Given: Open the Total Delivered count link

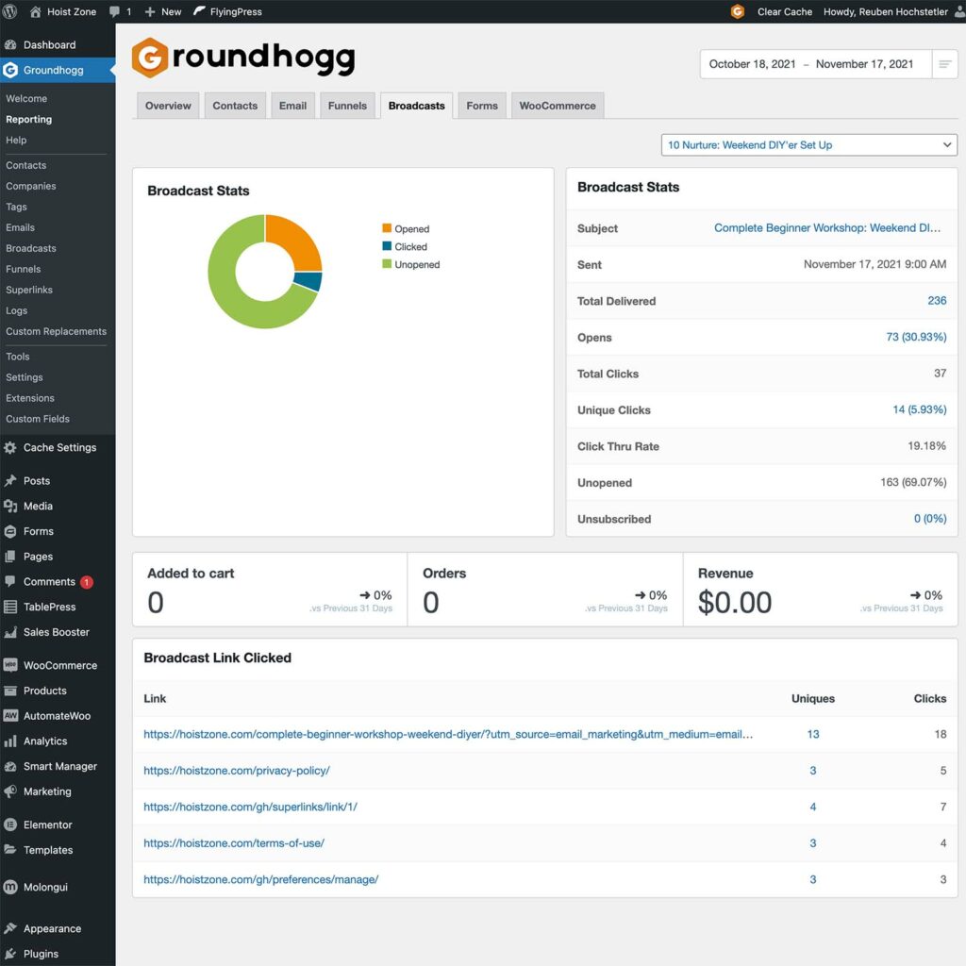Looking at the screenshot, I should point(937,301).
